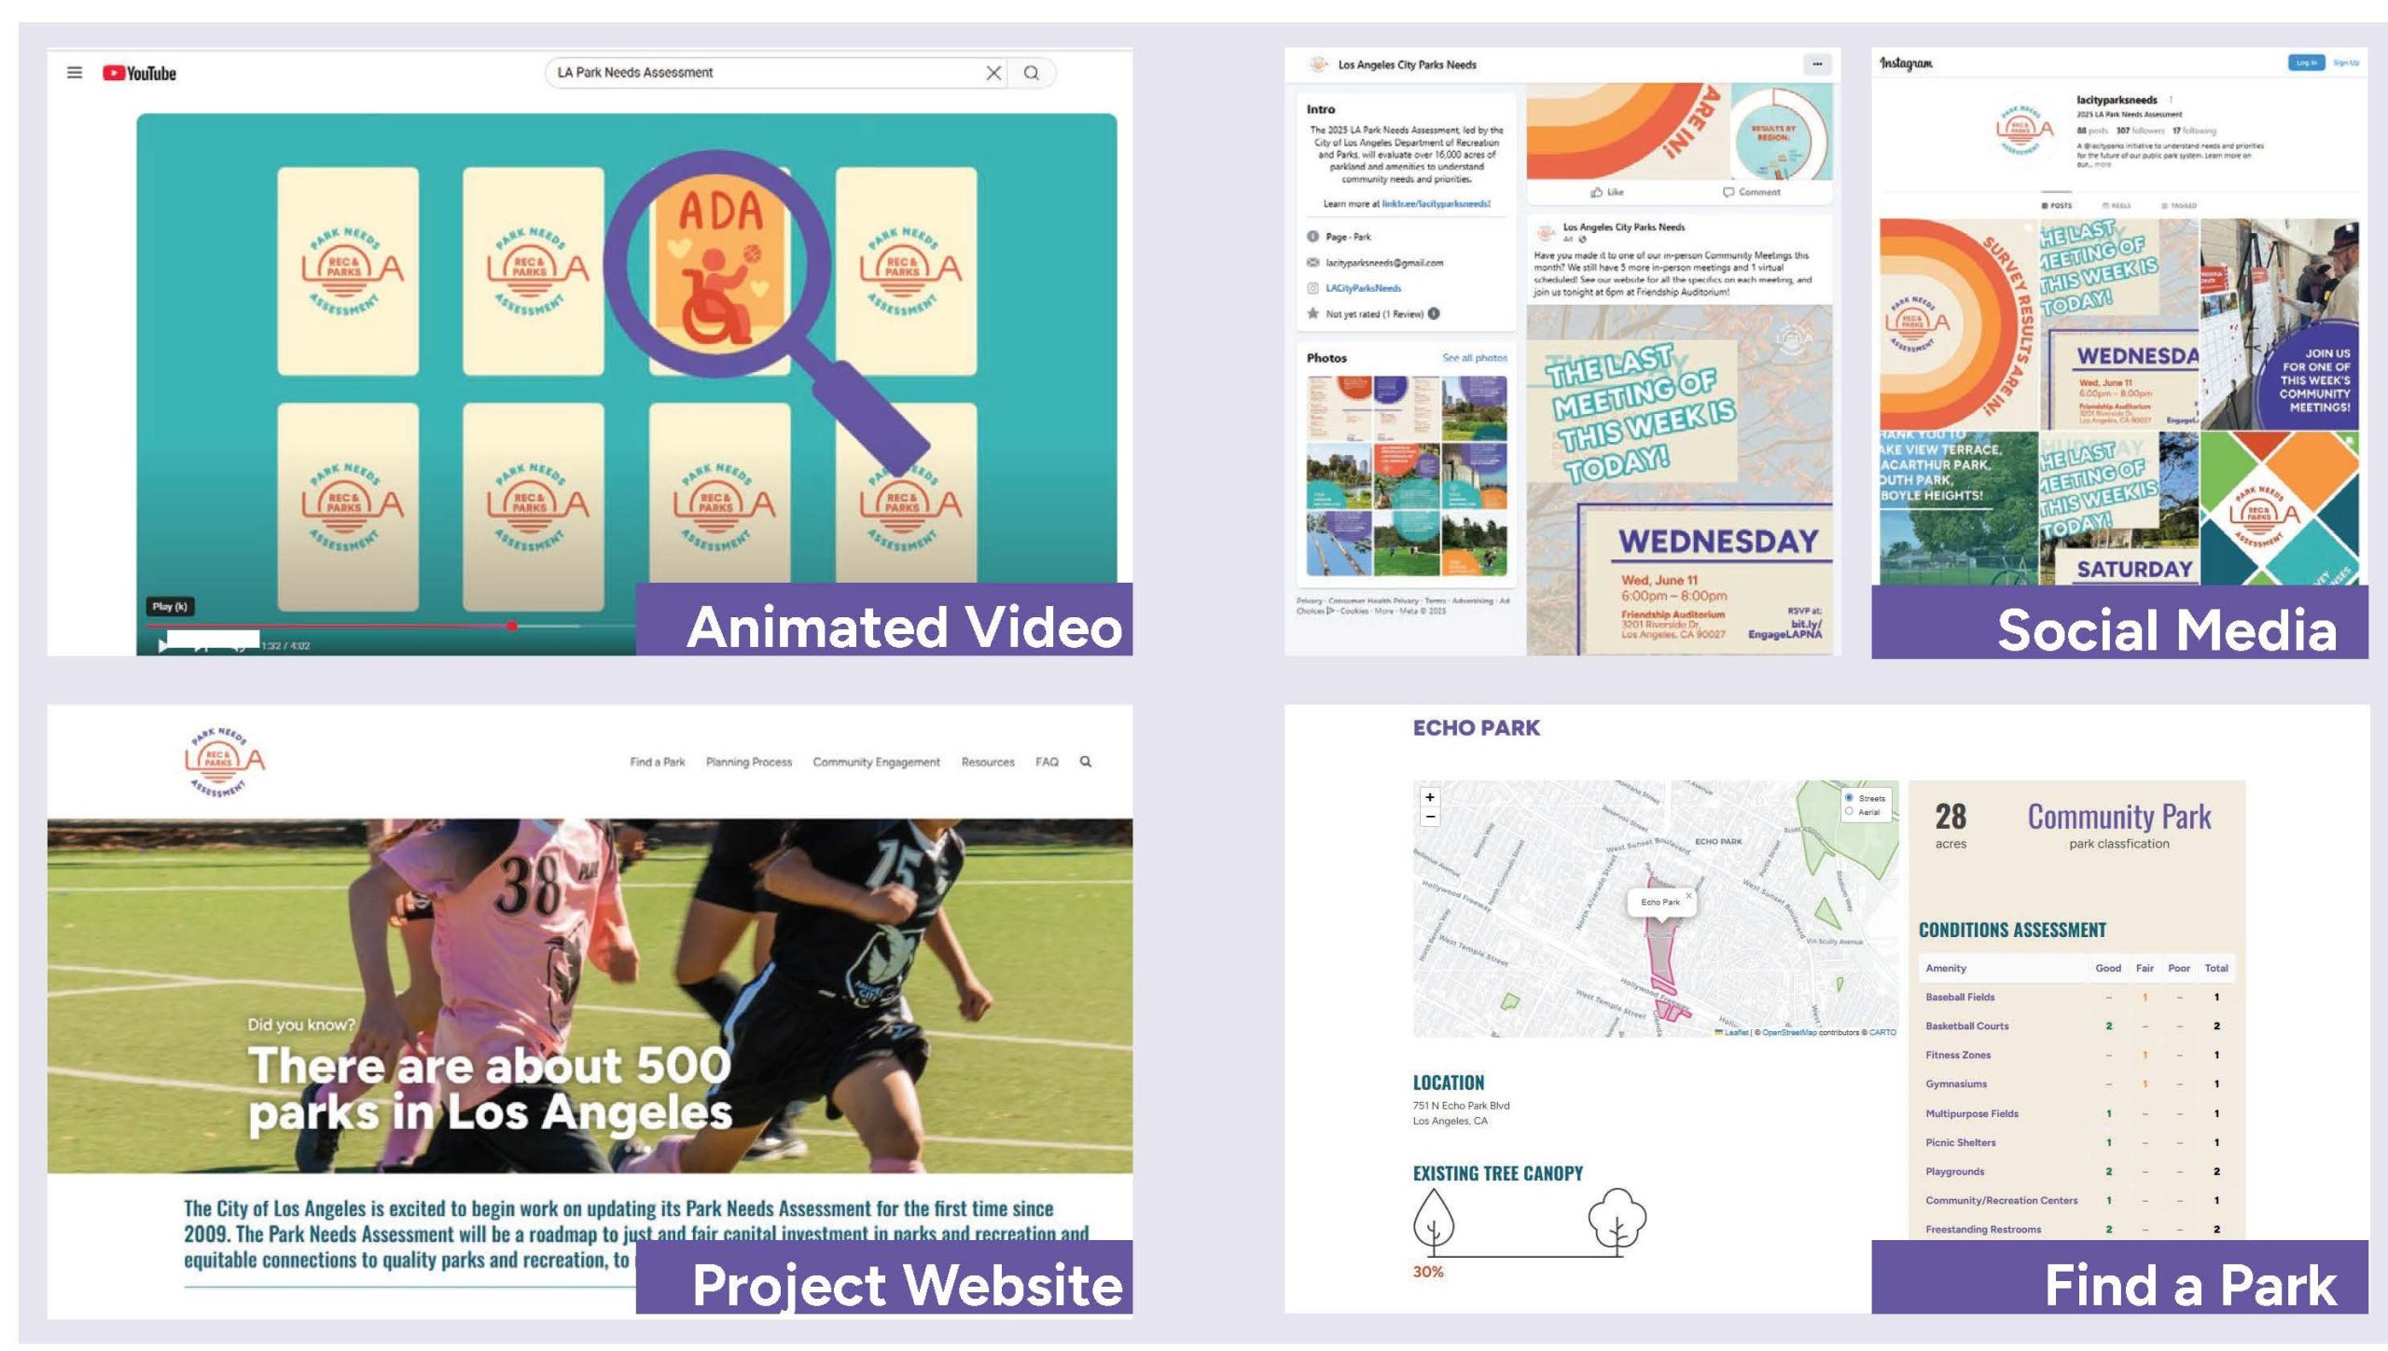Click the Los Angeles City Parks Needs page avatar
Screen dimensions: 2388x1351
[1317, 64]
